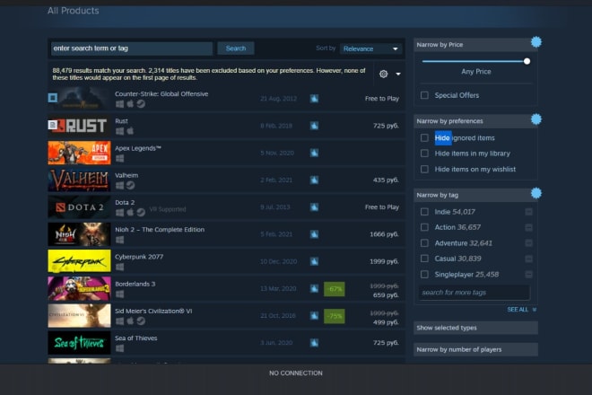Click the Valheim game thumbnail
The image size is (592, 395).
click(79, 180)
